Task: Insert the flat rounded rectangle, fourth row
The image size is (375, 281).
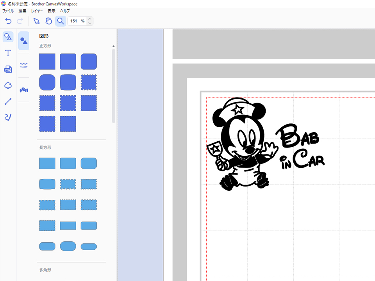Action: coord(89,226)
